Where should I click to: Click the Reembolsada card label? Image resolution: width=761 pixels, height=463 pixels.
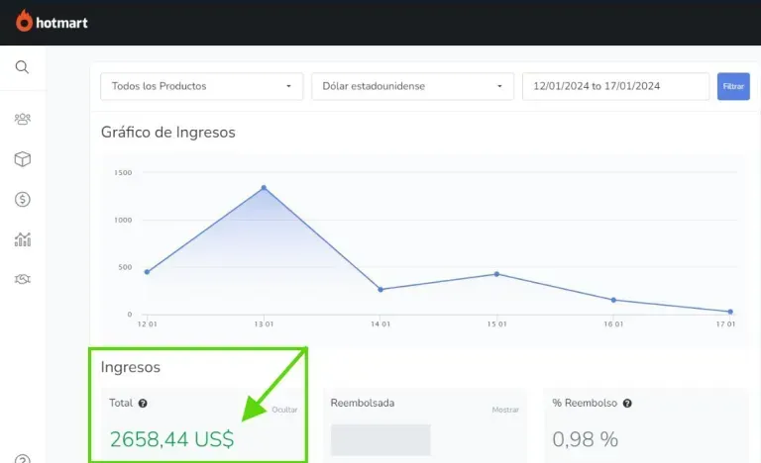363,403
